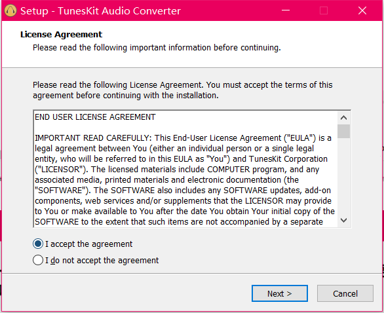Click the 'important information before continuing' subtitle
Viewport: 384px width, 313px height.
pyautogui.click(x=157, y=48)
